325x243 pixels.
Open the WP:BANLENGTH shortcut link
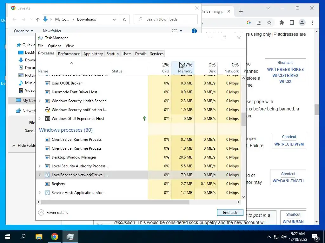click(288, 181)
